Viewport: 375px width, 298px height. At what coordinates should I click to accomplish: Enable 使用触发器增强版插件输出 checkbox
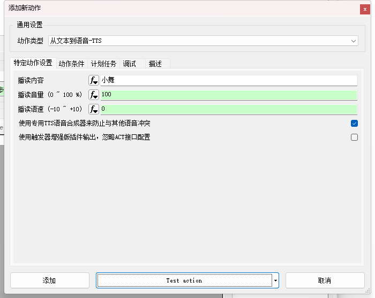[x=354, y=137]
